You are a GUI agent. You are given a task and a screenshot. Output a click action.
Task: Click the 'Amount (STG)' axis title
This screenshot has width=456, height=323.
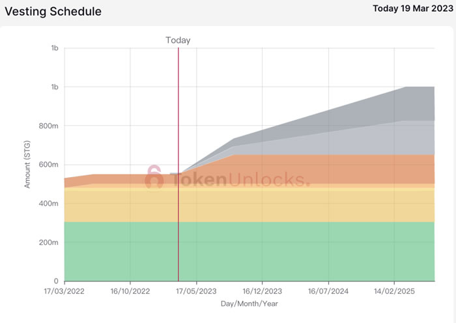click(27, 165)
